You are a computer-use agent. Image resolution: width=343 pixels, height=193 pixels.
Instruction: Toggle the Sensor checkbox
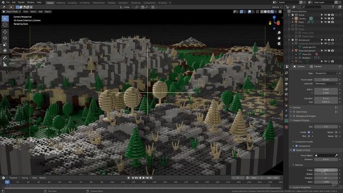click(336, 132)
